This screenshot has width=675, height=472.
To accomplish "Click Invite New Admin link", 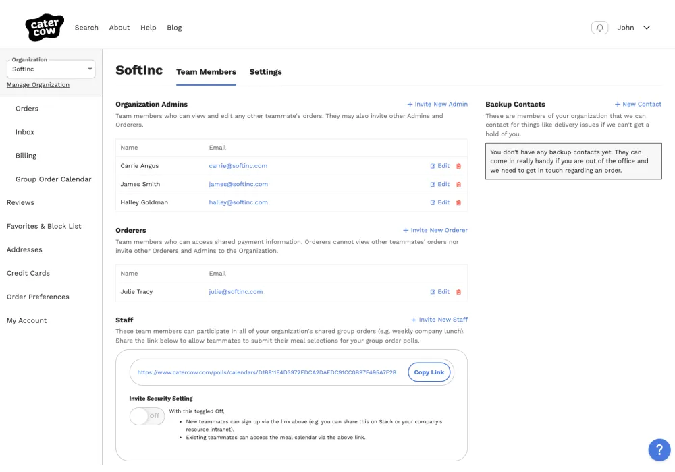I will [x=437, y=105].
